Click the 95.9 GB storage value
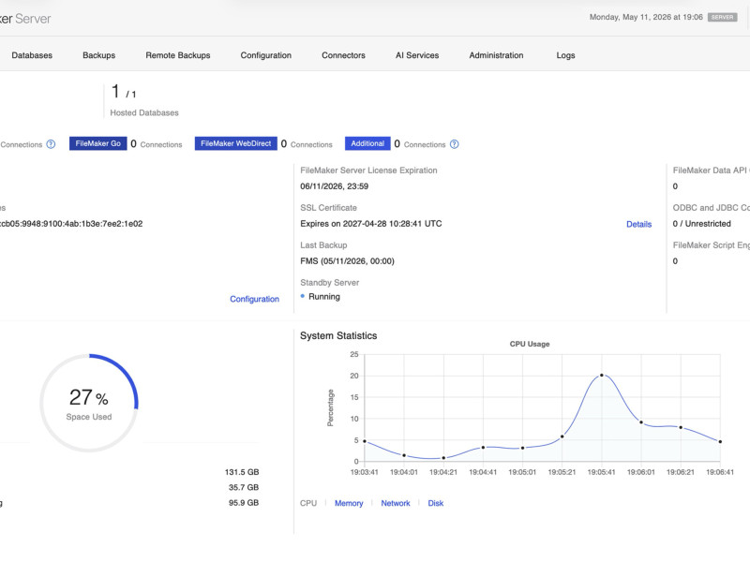The image size is (750, 562). point(244,503)
